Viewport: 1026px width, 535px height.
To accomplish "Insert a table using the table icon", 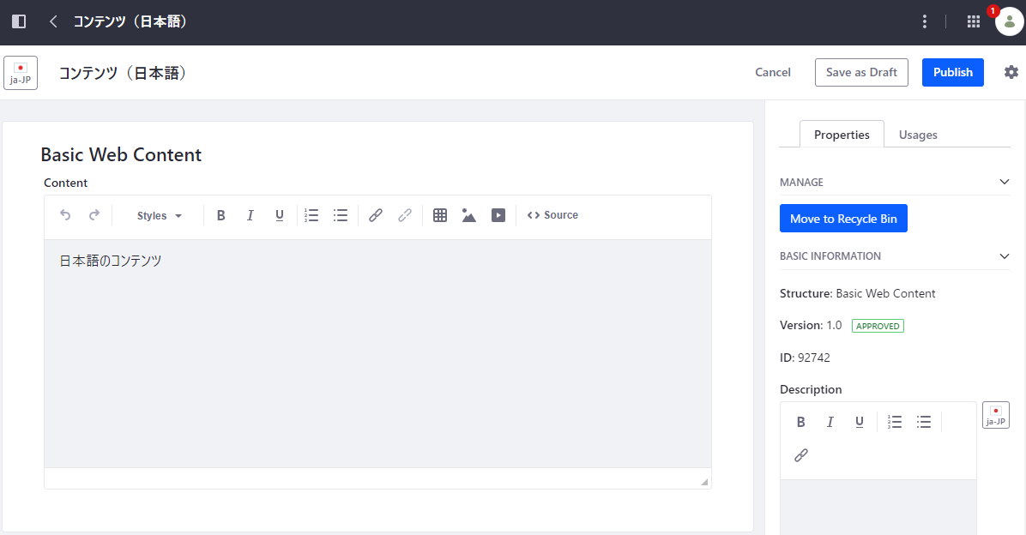I will pos(440,215).
